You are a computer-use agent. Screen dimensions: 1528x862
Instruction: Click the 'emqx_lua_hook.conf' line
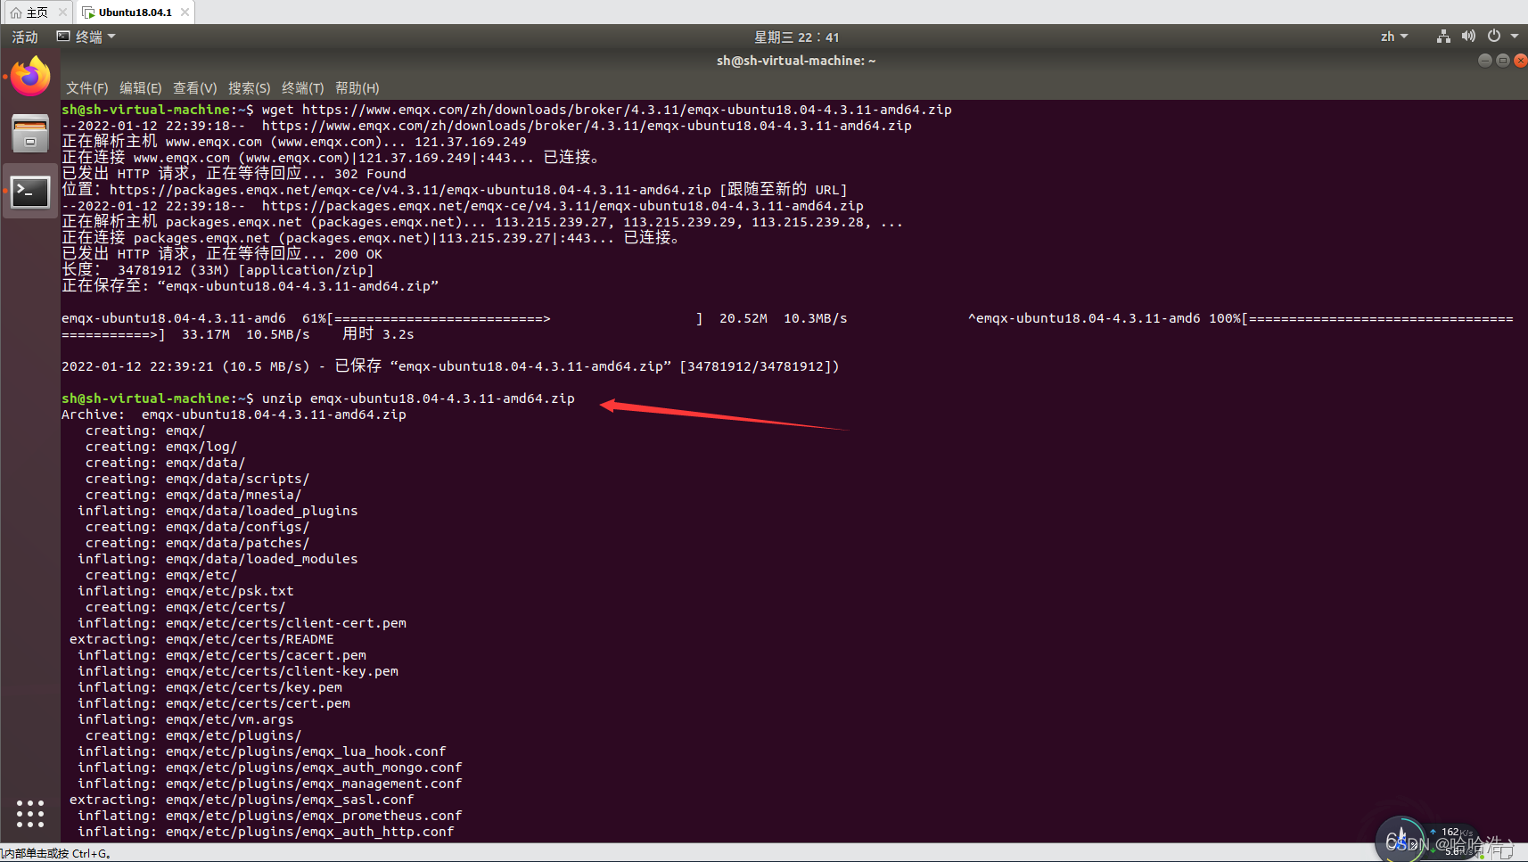click(x=261, y=751)
